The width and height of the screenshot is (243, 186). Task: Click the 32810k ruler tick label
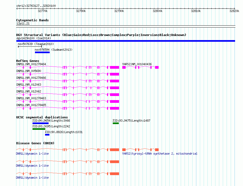tap(196, 11)
